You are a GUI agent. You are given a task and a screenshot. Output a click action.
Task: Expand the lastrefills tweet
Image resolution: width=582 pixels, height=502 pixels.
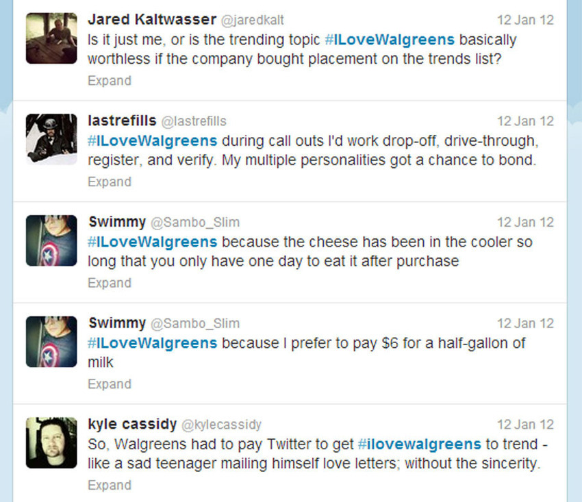coord(110,182)
